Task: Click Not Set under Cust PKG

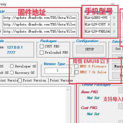Action: click(x=93, y=114)
